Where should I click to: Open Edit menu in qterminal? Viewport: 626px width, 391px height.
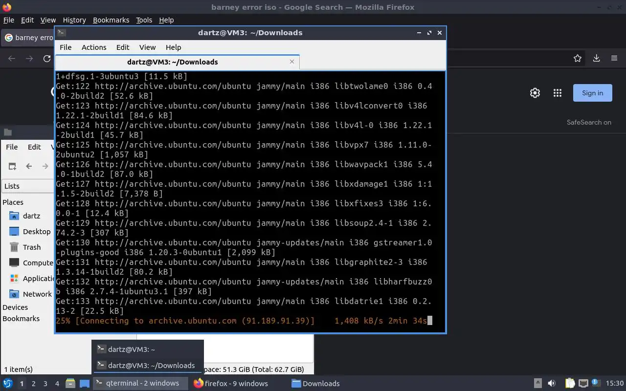point(123,47)
